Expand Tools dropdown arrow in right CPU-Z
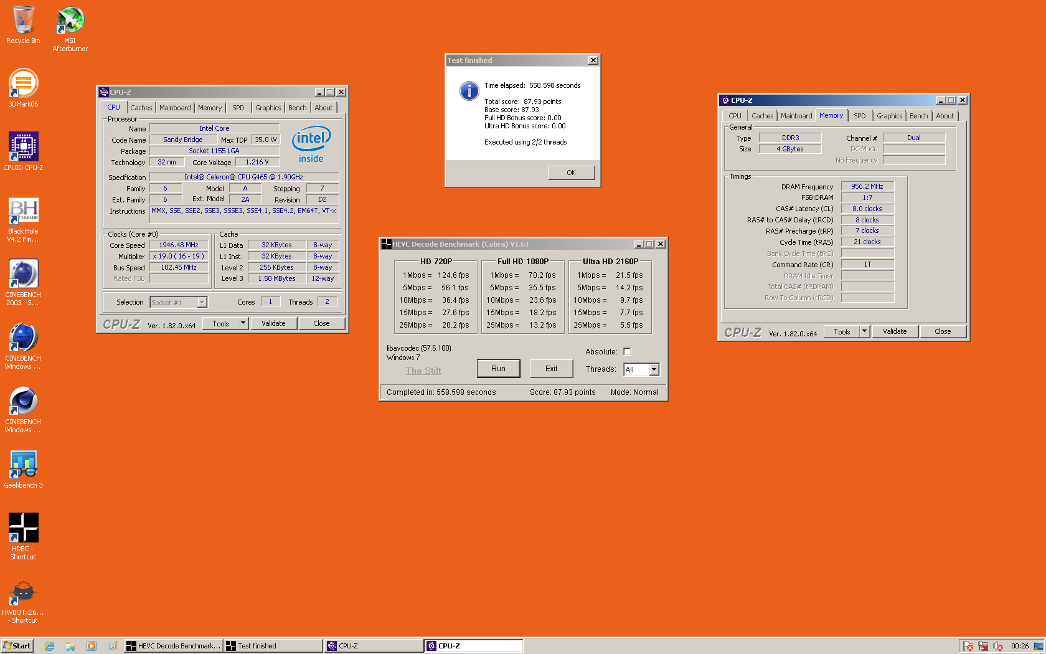Screen dimensions: 1046x654 pos(865,331)
